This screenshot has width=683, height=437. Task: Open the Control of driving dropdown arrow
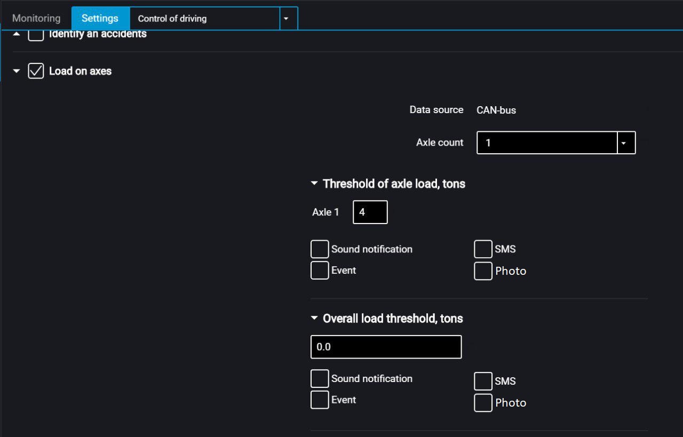pos(286,19)
